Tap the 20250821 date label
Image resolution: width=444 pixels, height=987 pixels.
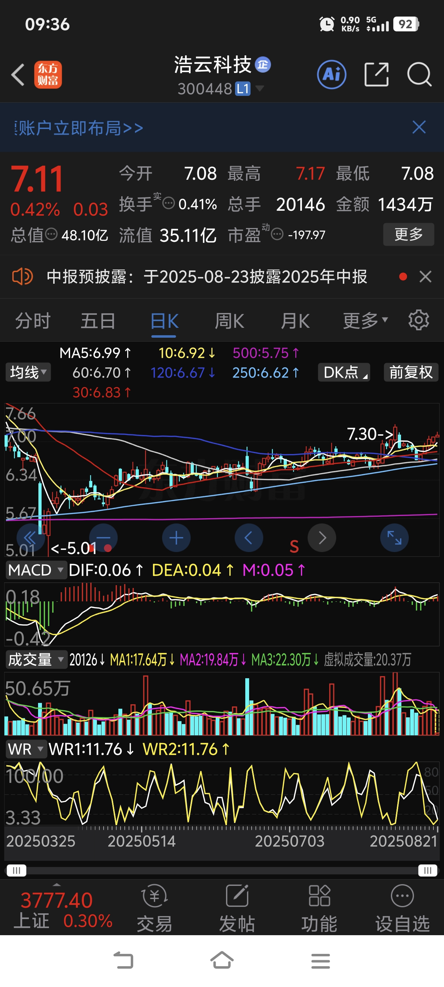click(x=404, y=841)
